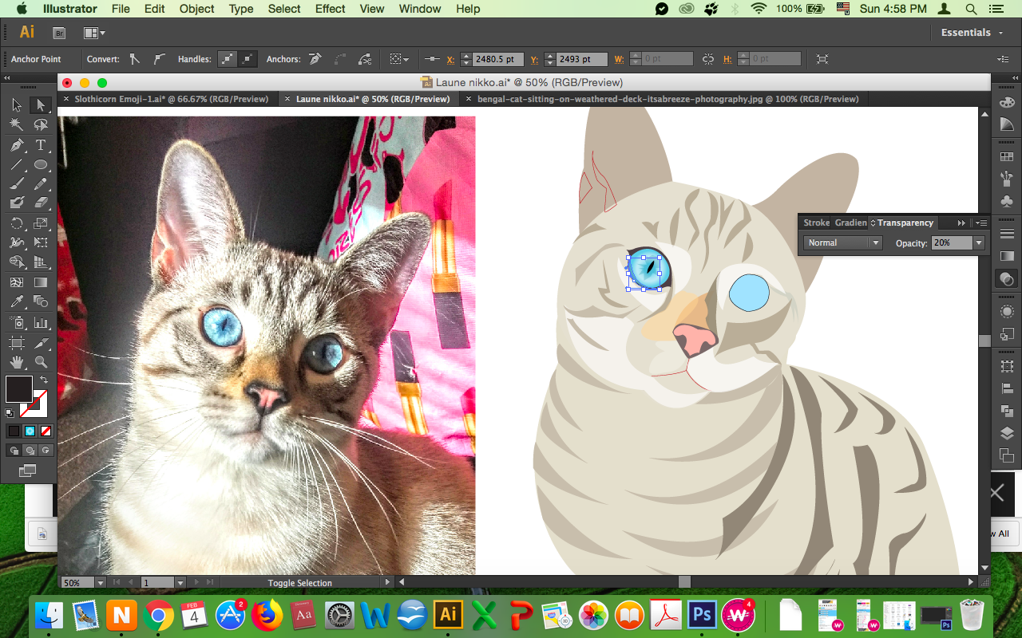Open the Color panel palette icon
Screen dimensions: 1022x638
click(1007, 103)
